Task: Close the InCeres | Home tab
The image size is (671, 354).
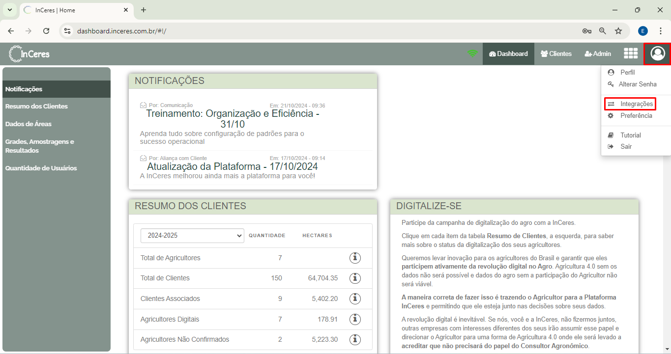Action: coord(126,10)
